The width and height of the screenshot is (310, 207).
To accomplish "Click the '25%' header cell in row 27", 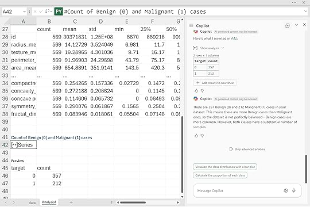I will 153,29.
